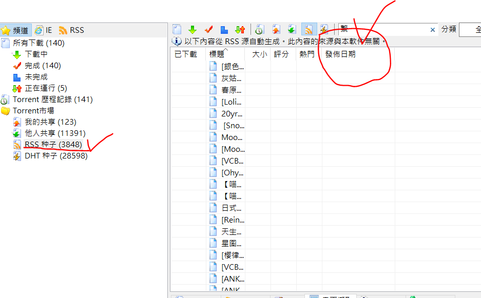Click the red checkmark Completed toolbar icon
The height and width of the screenshot is (298, 481).
(208, 30)
